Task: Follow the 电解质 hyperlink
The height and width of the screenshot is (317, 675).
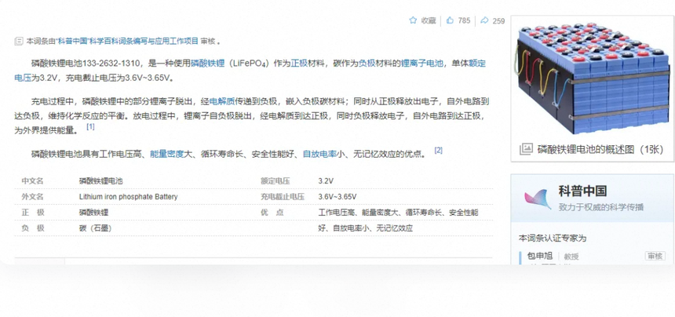Action: point(221,102)
